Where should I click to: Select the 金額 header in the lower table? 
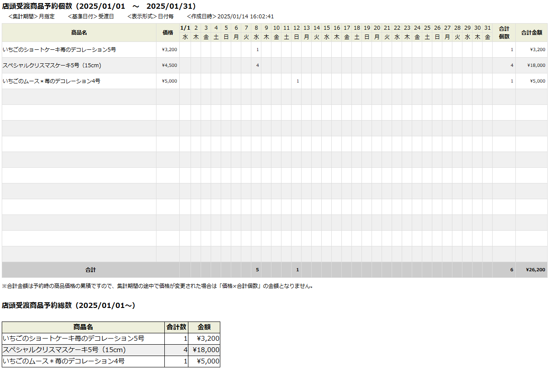pyautogui.click(x=204, y=327)
